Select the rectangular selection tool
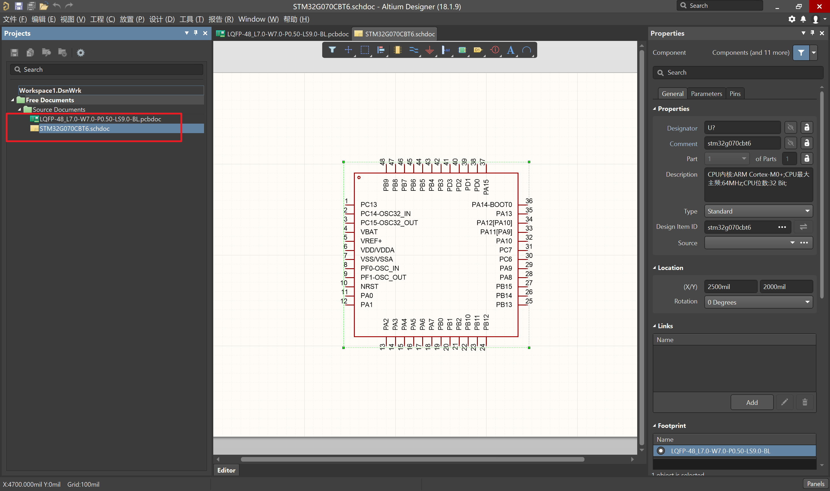Viewport: 830px width, 491px height. pyautogui.click(x=365, y=50)
